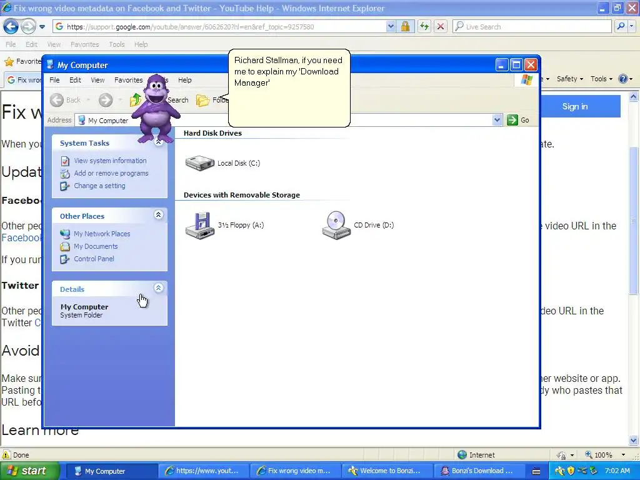Click the Live Search box
The width and height of the screenshot is (640, 480).
tap(532, 26)
